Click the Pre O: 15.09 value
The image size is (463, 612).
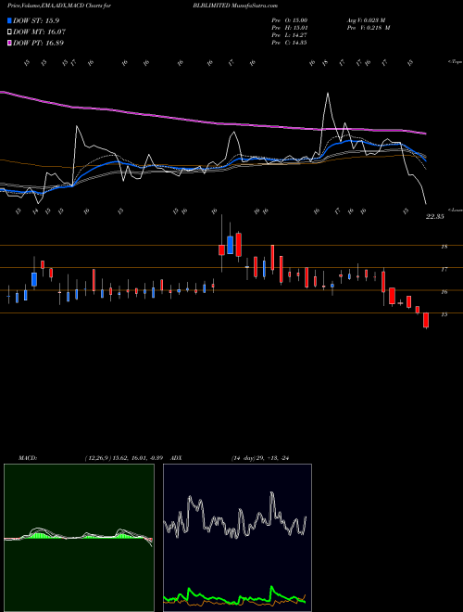click(289, 20)
